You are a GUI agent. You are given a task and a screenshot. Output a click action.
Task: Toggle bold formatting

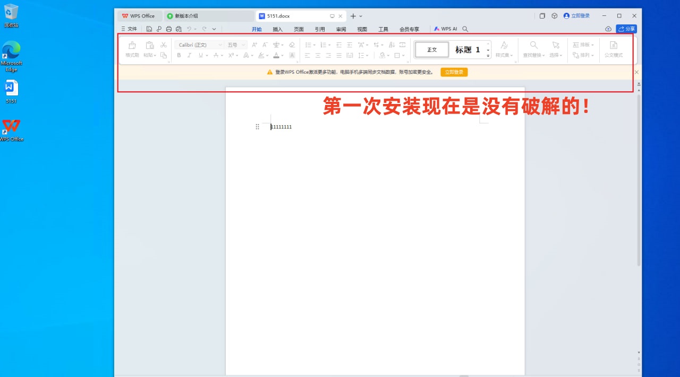tap(179, 55)
